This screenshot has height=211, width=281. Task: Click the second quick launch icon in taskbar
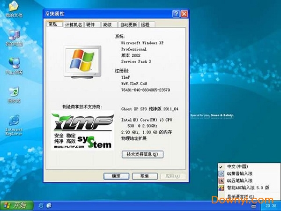coord(49,205)
